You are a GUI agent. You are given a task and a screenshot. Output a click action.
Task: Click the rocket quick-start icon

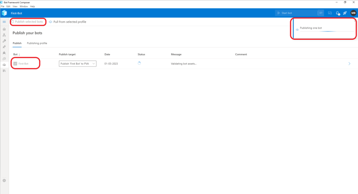tap(345, 13)
